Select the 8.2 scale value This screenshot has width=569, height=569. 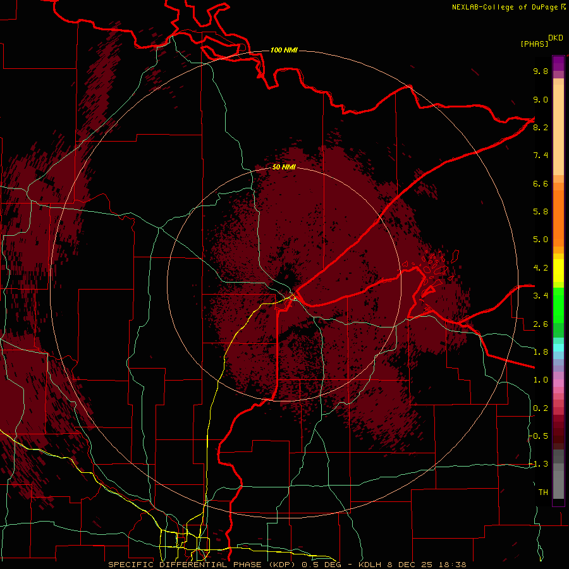point(541,127)
